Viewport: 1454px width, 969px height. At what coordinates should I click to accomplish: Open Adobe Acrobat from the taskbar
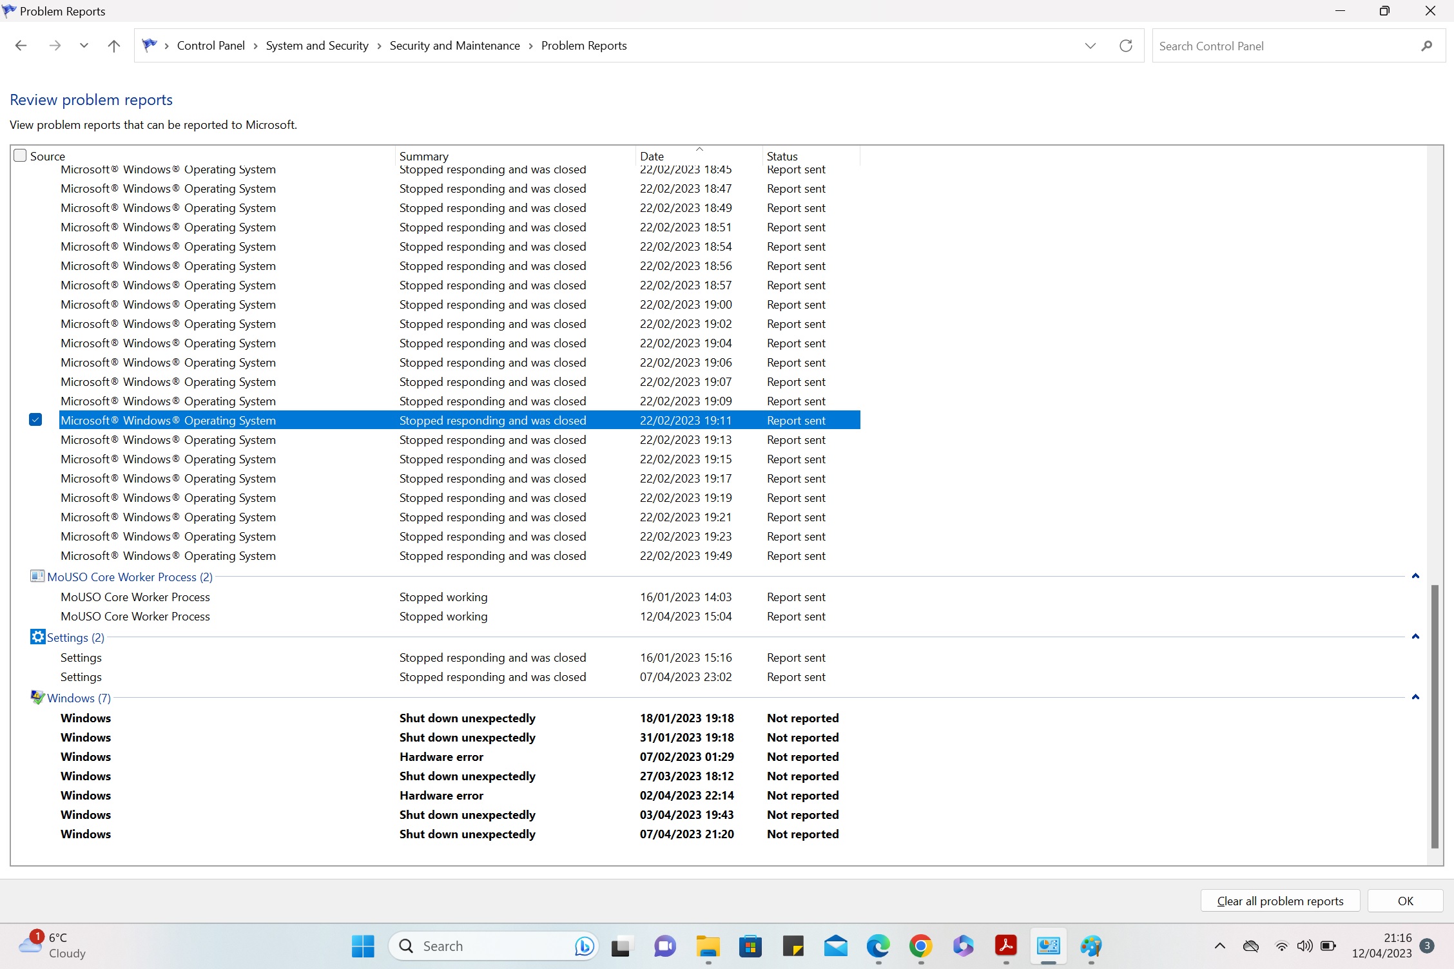[1006, 946]
